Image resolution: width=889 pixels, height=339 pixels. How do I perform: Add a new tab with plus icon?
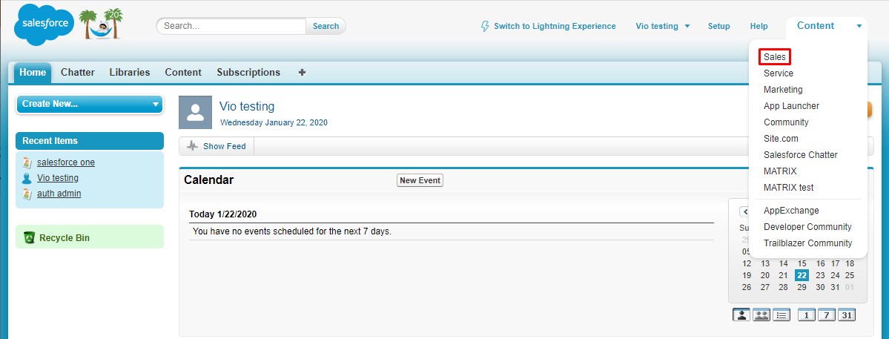point(303,73)
